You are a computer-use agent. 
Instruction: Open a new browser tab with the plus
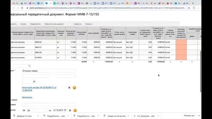point(193,3)
